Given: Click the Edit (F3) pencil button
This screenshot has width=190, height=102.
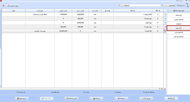Looking at the screenshot, I should pyautogui.click(x=146, y=98).
